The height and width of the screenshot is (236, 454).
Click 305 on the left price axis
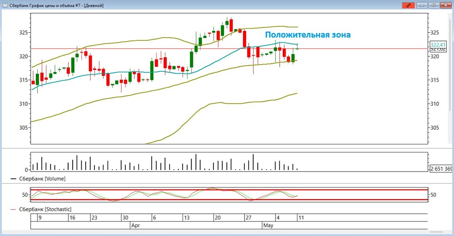pyautogui.click(x=24, y=128)
